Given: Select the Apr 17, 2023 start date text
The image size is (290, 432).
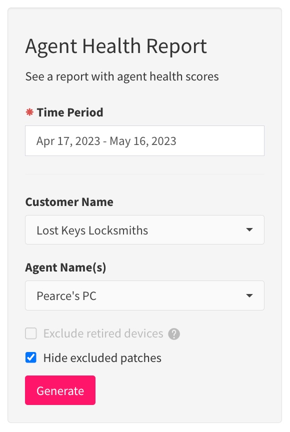Looking at the screenshot, I should point(68,141).
